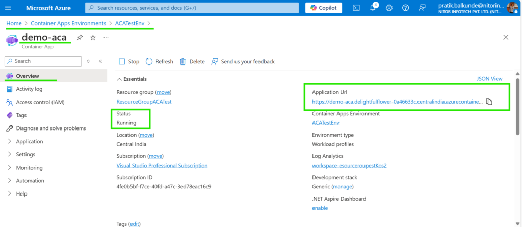
Task: Go to Container Apps Environments breadcrumb
Action: pos(68,23)
